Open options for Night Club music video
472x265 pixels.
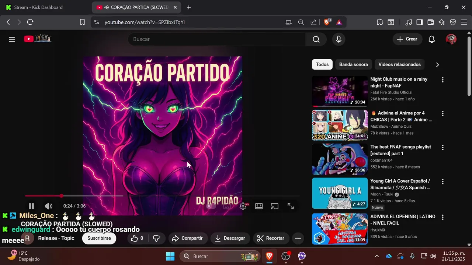[443, 80]
